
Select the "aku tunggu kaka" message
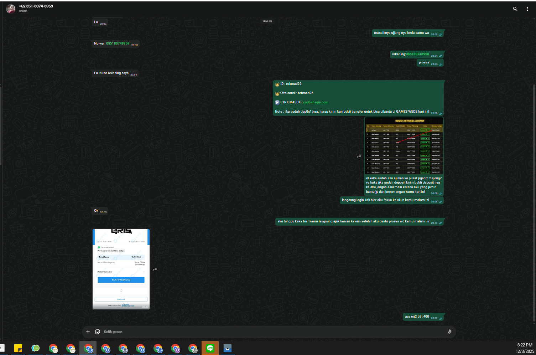click(360, 222)
